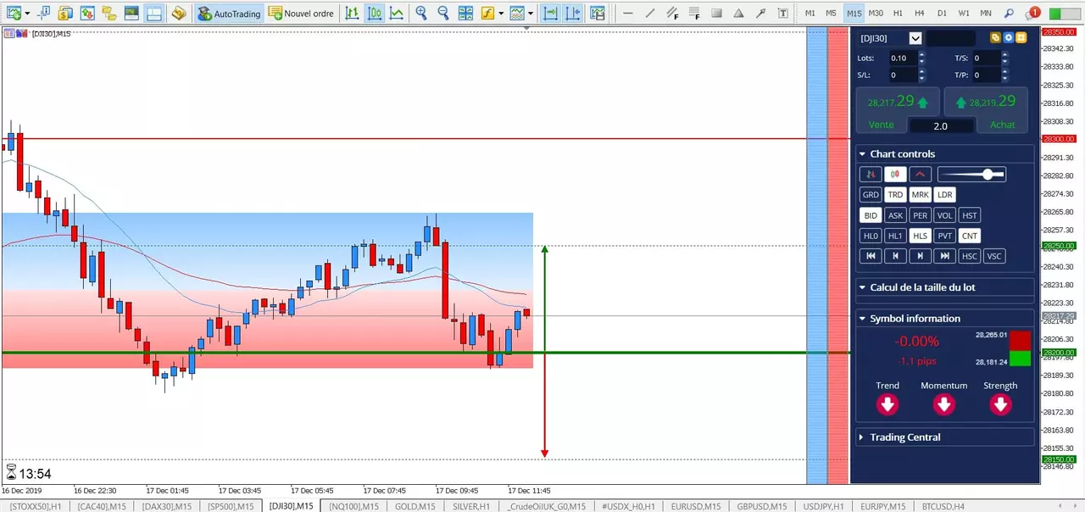
Task: Click the Vente sell price button
Action: (x=899, y=109)
